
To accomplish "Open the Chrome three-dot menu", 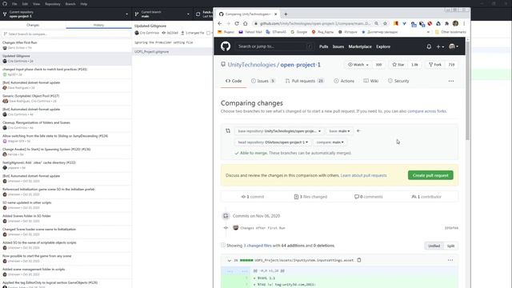I will pos(464,23).
